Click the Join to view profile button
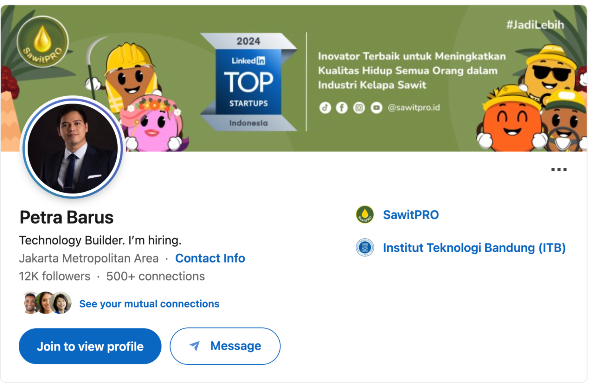This screenshot has height=387, width=592. tap(90, 346)
